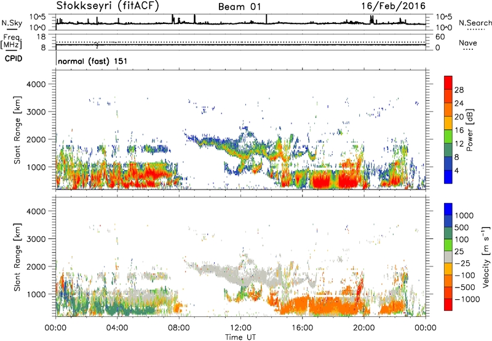The width and height of the screenshot is (492, 341).
Task: Click the 'CPID' label
Action: (14, 58)
